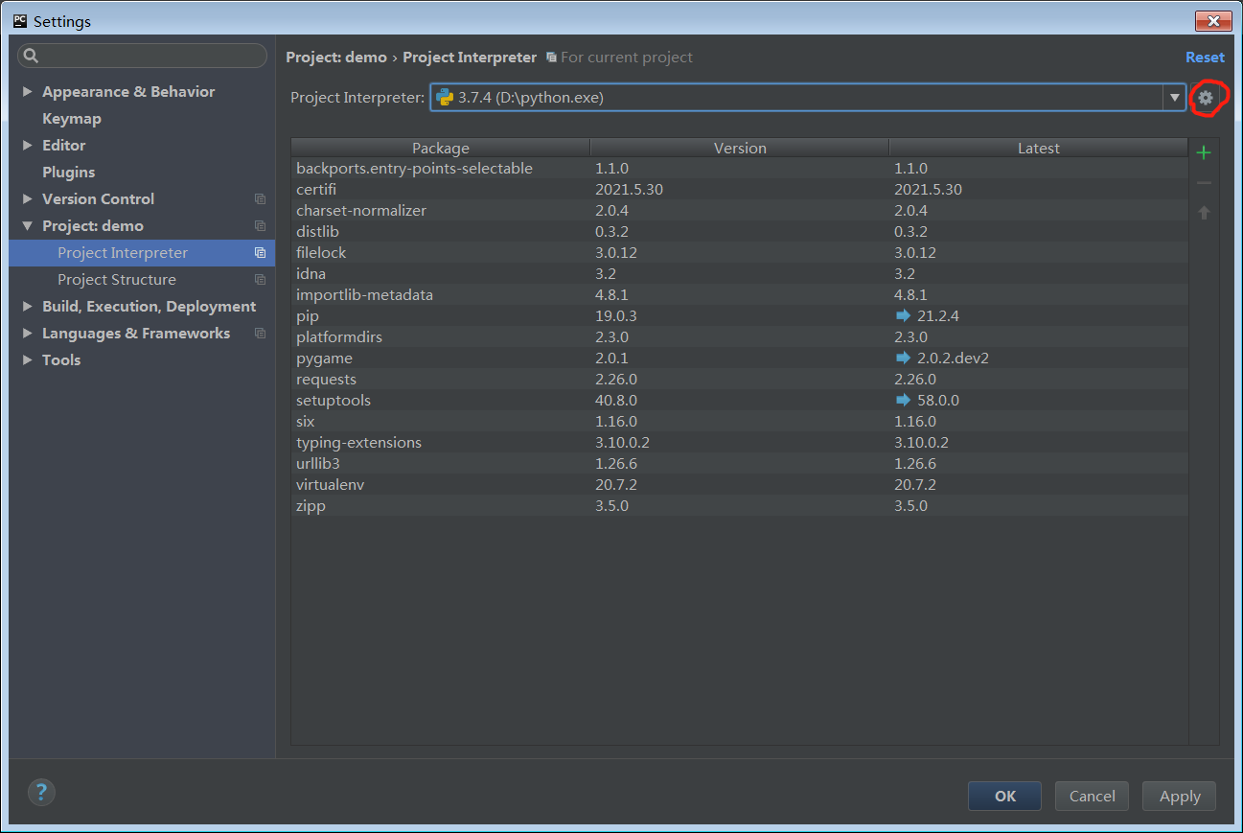This screenshot has height=833, width=1243.
Task: Click the Latest column header
Action: tap(1039, 148)
